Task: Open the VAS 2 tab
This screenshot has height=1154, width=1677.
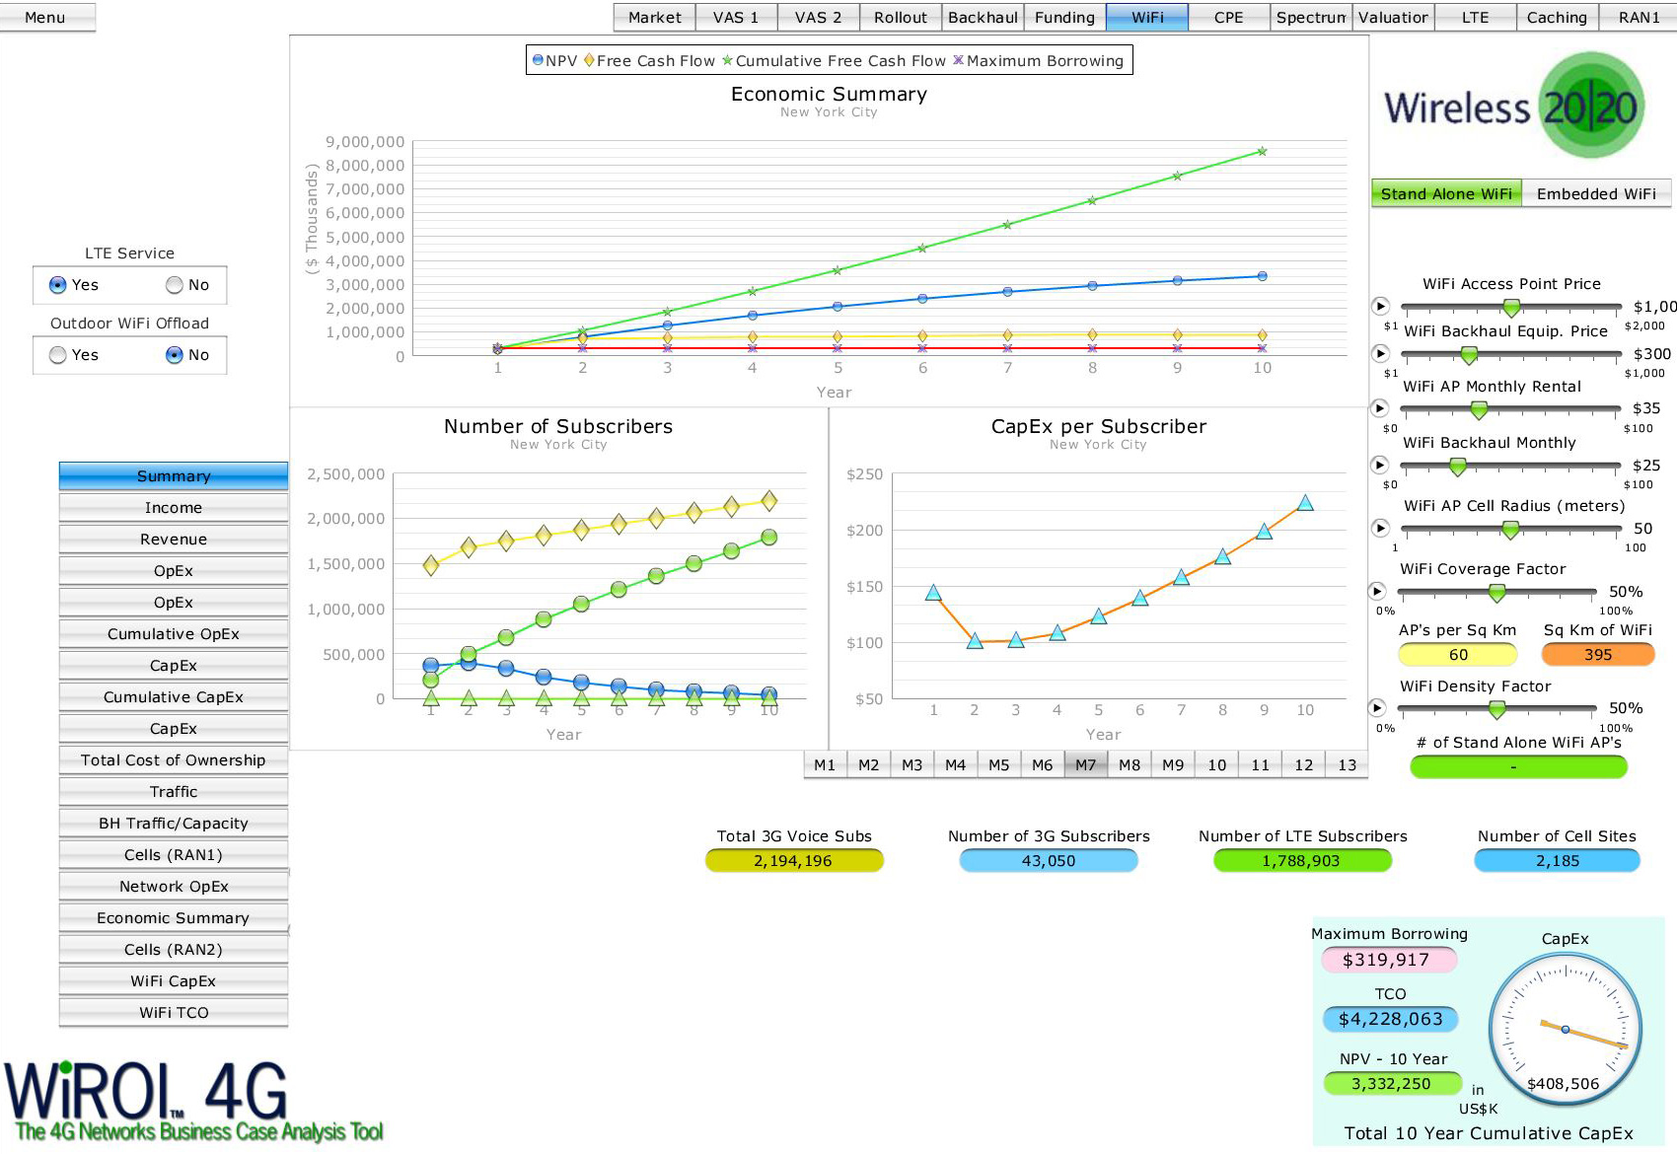Action: [818, 18]
